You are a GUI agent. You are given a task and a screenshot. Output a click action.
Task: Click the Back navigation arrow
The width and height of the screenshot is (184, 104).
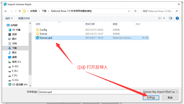6,11
